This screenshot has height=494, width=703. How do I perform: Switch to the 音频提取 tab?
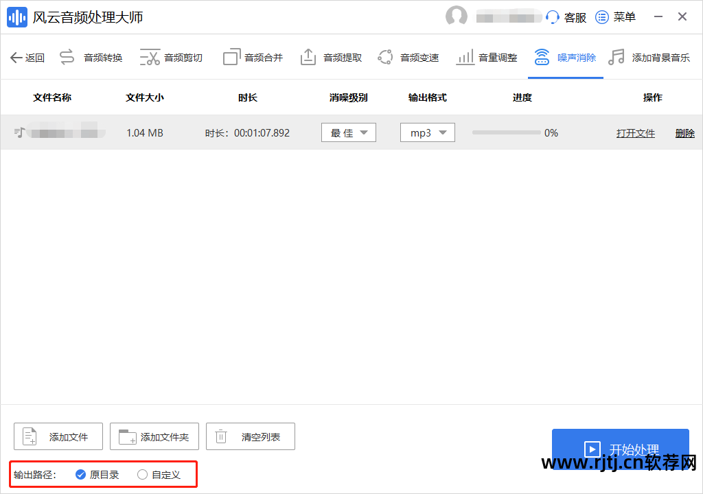[332, 58]
